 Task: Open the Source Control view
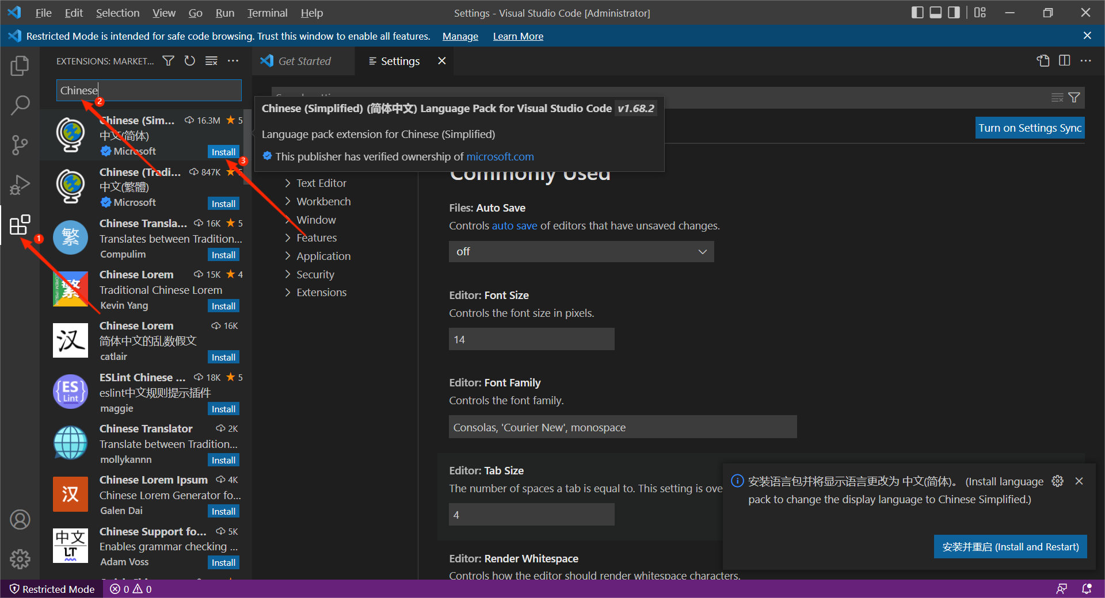point(21,145)
